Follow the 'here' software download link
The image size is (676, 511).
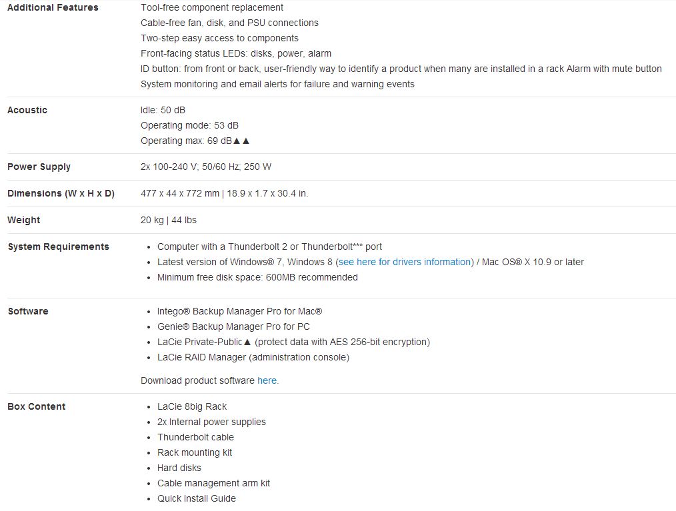tap(267, 380)
